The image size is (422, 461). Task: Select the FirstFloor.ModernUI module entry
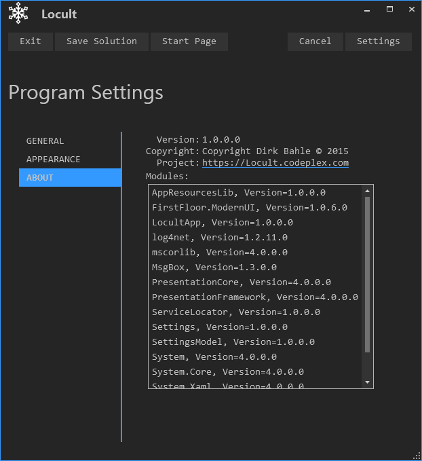(249, 208)
